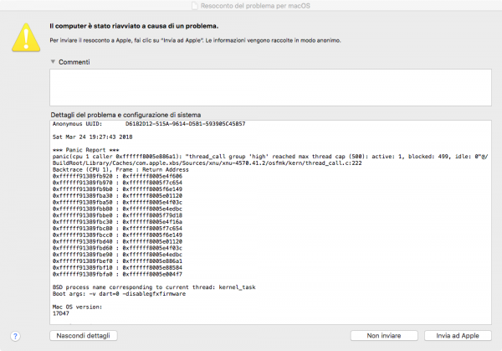Click the document icon in title bar
The width and height of the screenshot is (502, 351).
coord(194,6)
